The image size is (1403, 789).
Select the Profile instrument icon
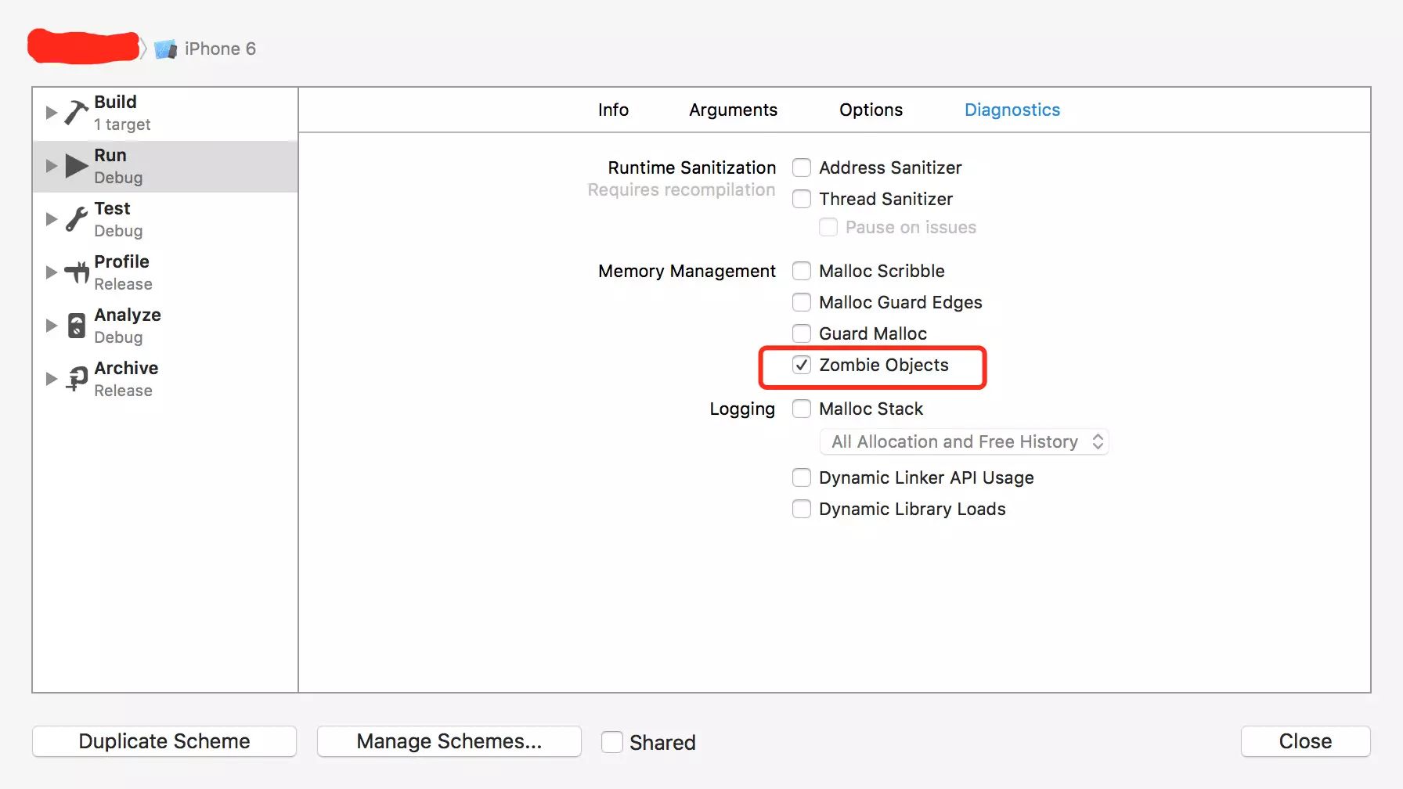(x=77, y=272)
